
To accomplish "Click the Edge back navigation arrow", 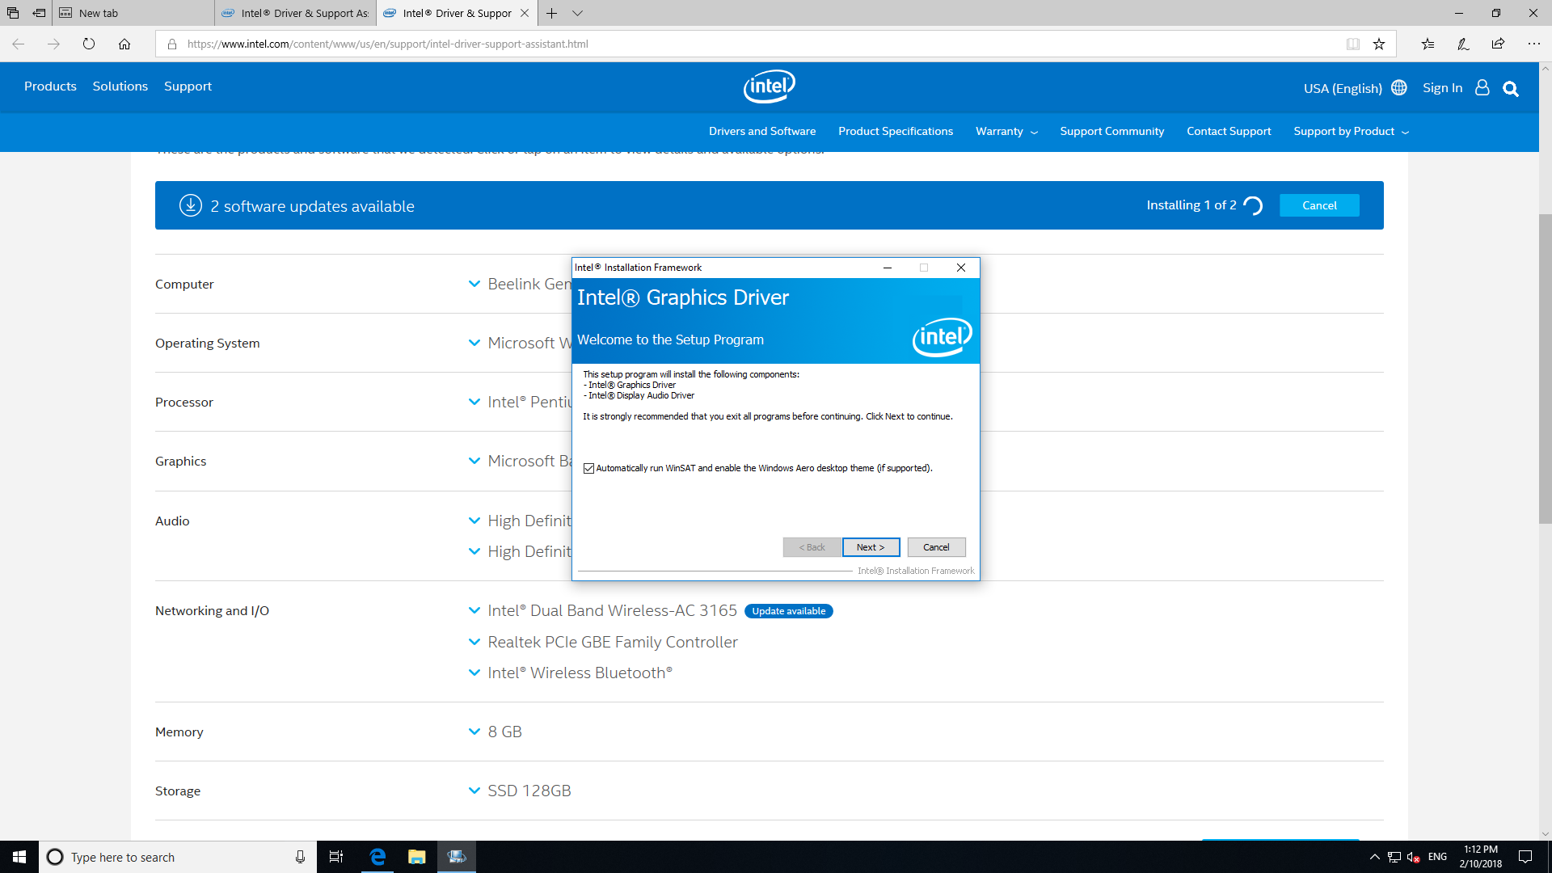I will (18, 44).
